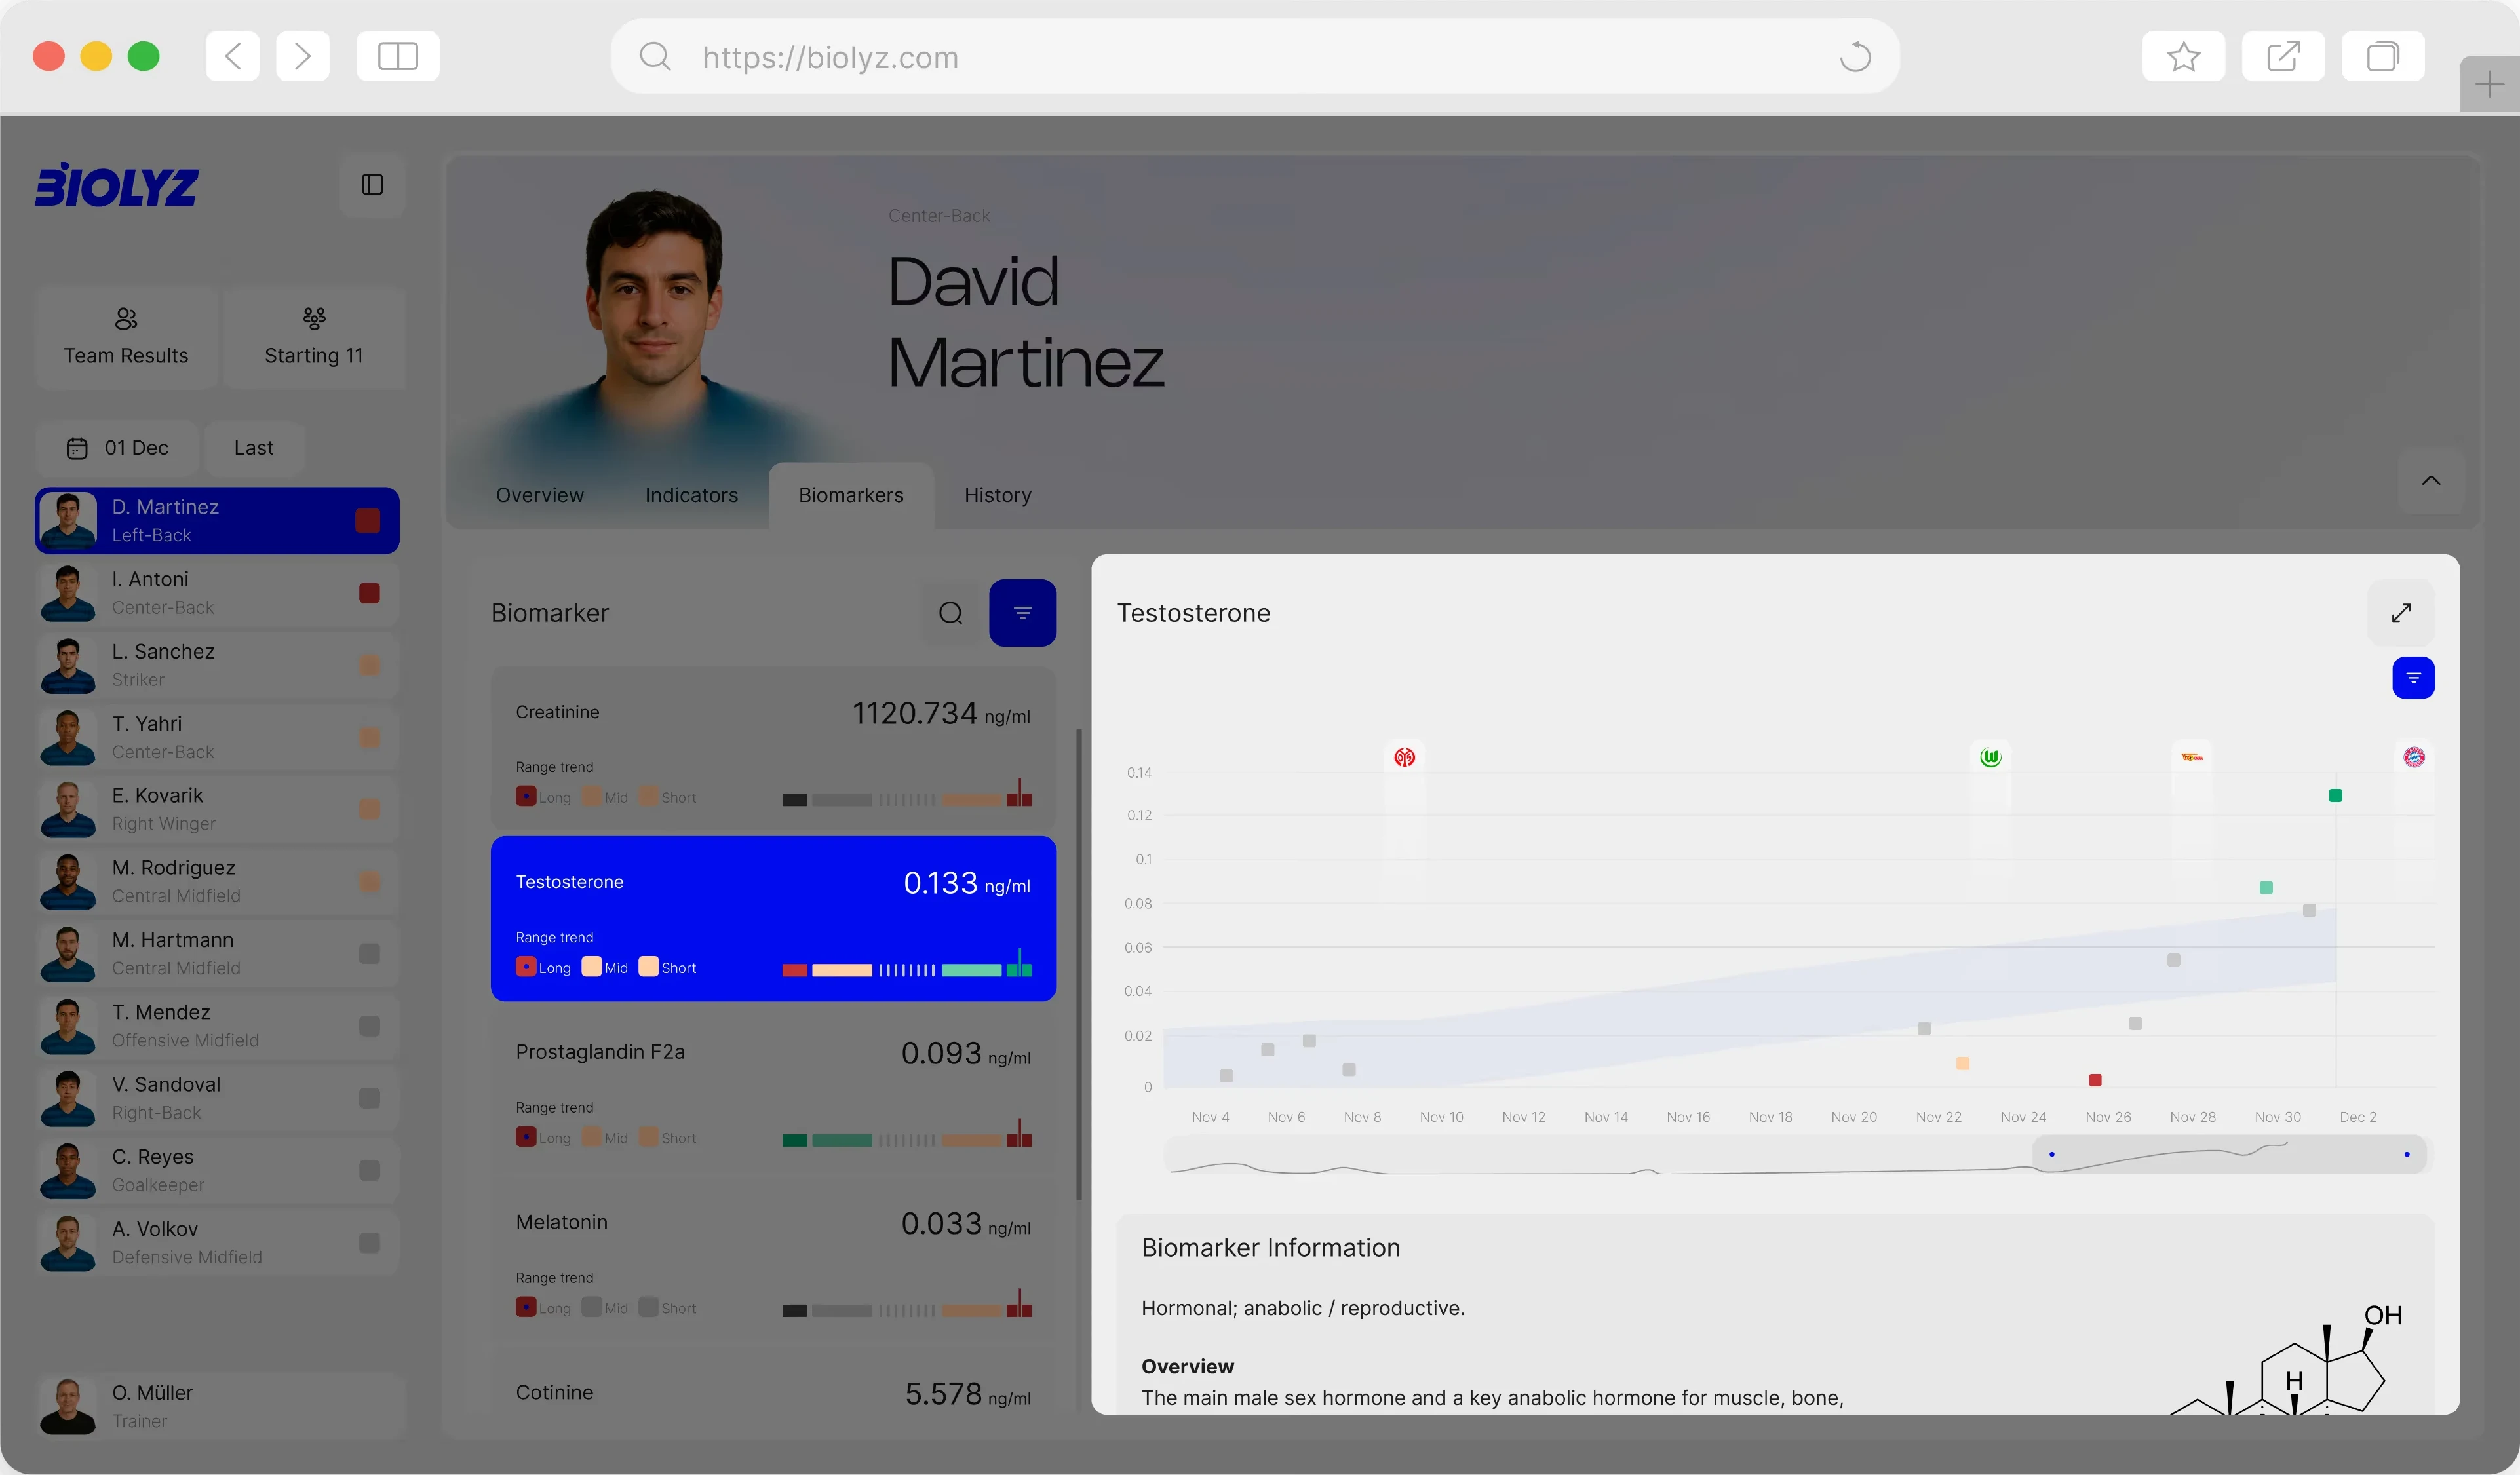Select player M. Hartmann
Viewport: 2520px width, 1475px height.
(217, 953)
